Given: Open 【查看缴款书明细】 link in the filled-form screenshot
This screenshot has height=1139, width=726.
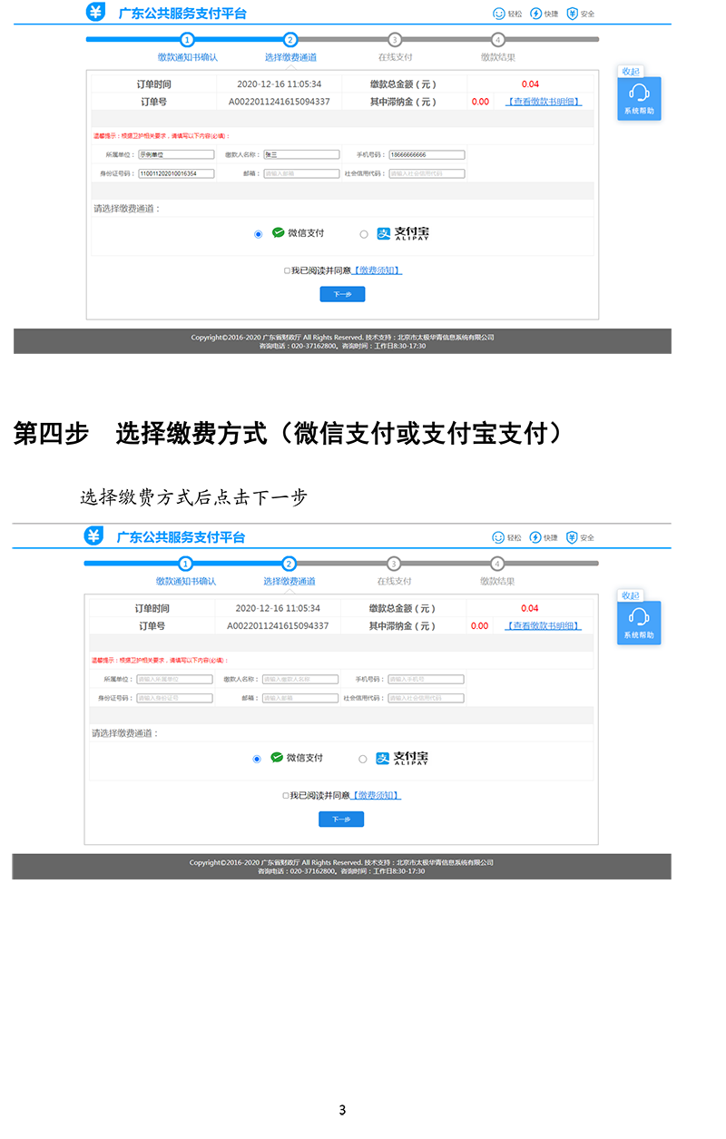Looking at the screenshot, I should (x=544, y=102).
